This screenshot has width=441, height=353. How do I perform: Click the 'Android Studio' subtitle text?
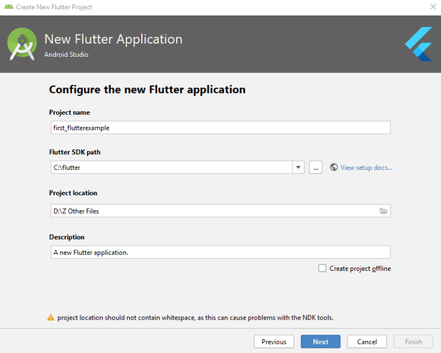coord(66,55)
